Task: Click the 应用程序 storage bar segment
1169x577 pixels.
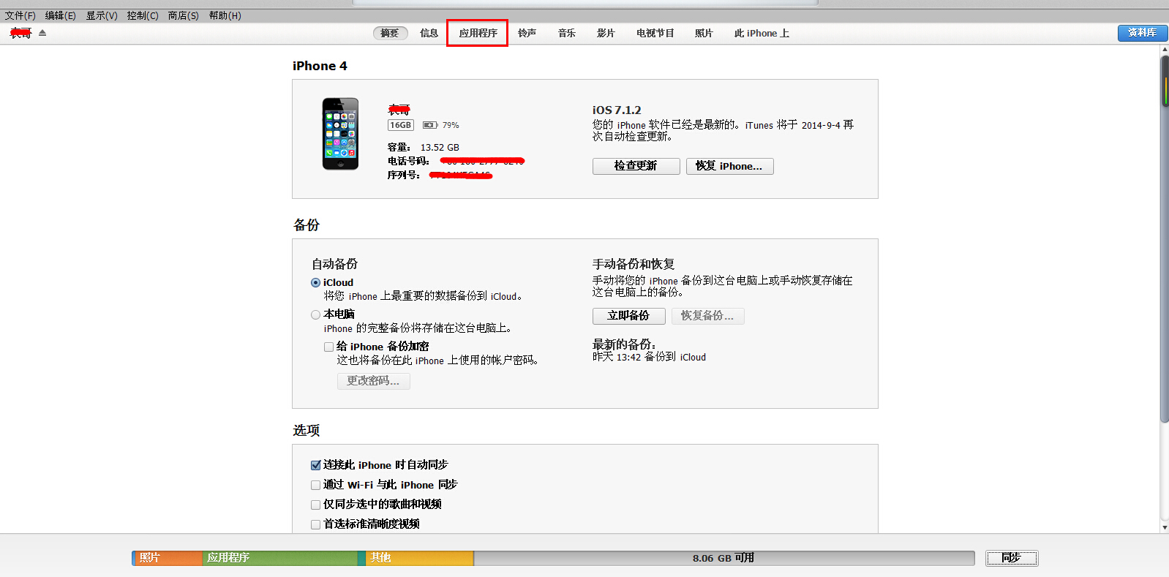Action: click(280, 558)
